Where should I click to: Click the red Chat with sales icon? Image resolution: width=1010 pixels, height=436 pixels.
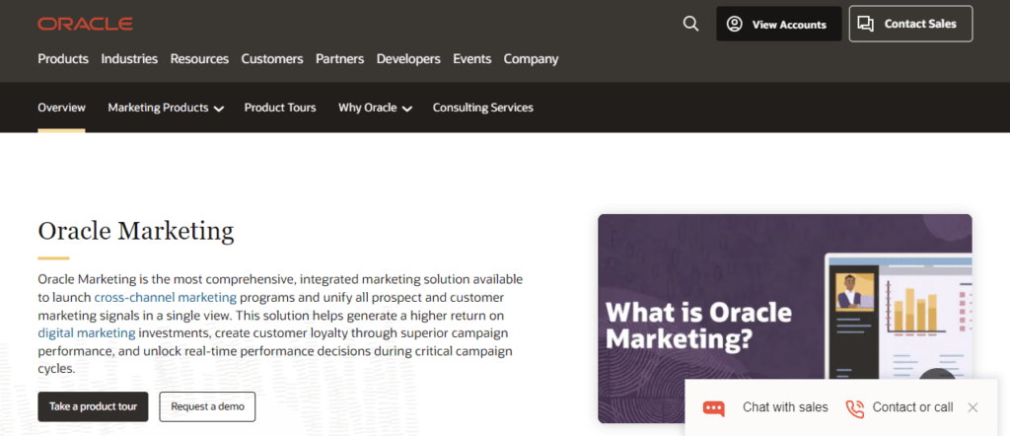click(714, 407)
